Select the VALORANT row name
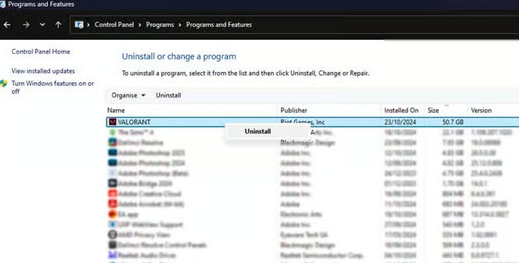Viewport: 519px width, 263px height. point(134,122)
